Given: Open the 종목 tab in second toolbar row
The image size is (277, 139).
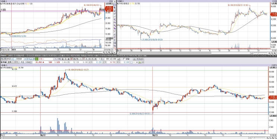Looking at the screenshot, I should point(10,62).
